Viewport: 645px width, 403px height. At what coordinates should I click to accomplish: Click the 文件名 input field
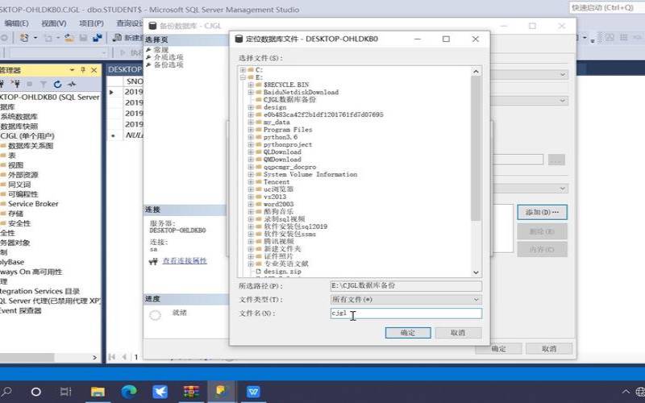(406, 314)
